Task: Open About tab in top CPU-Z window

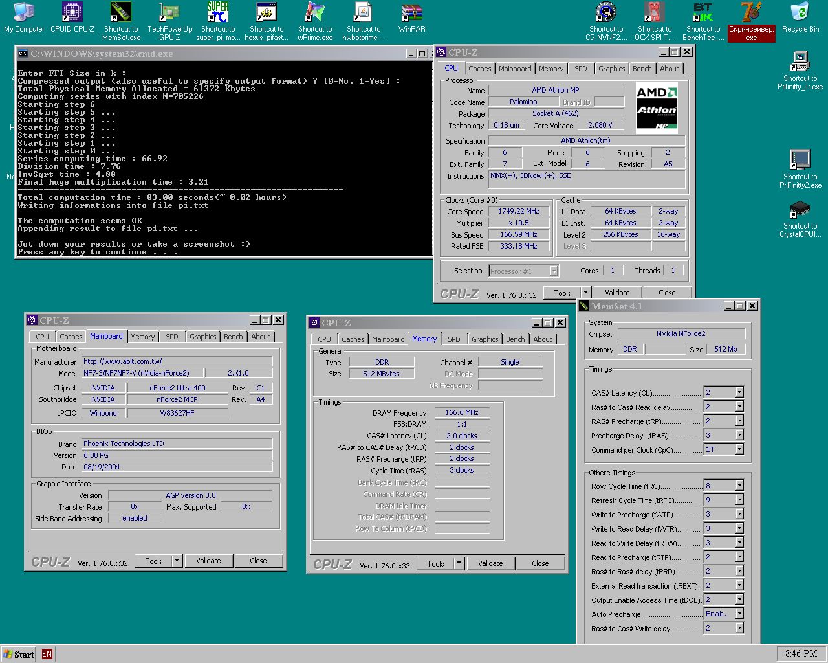Action: click(x=670, y=69)
